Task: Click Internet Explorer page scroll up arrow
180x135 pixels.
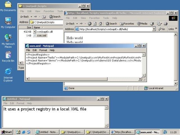Action: (175, 34)
